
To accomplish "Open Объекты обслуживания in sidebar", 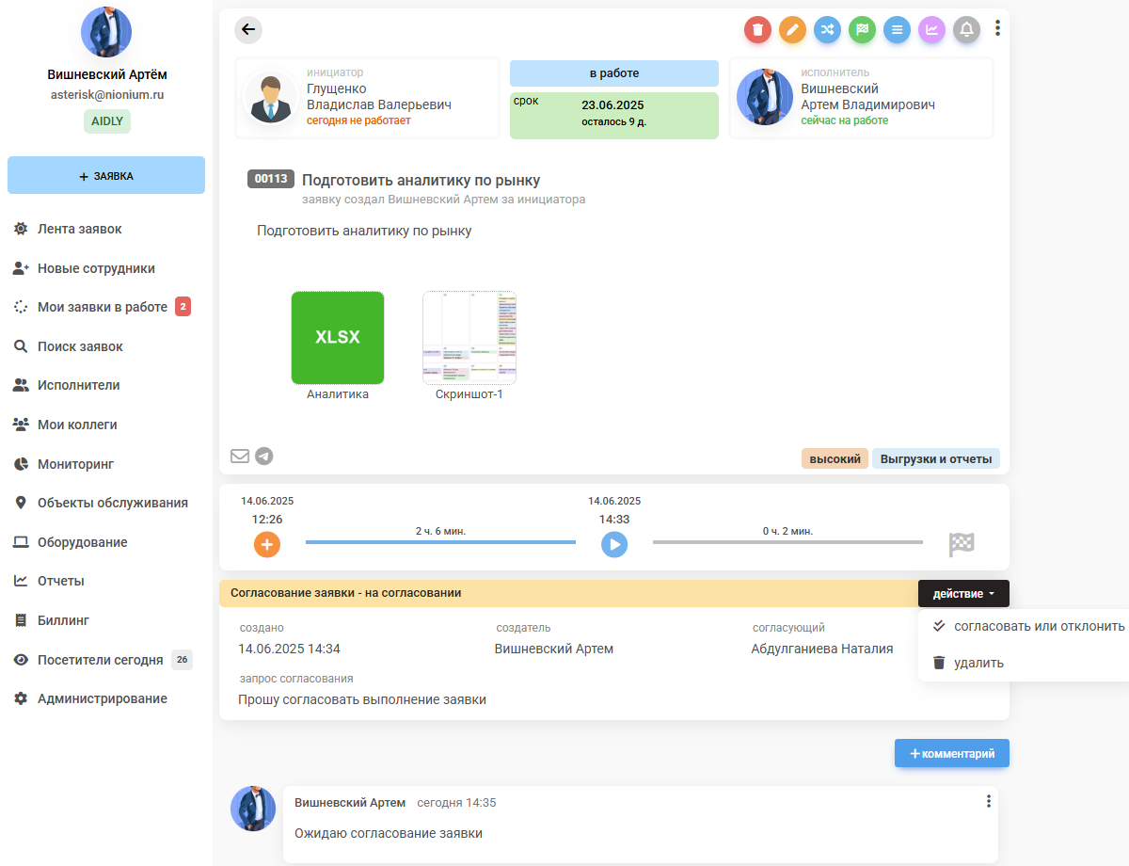I will pos(103,503).
